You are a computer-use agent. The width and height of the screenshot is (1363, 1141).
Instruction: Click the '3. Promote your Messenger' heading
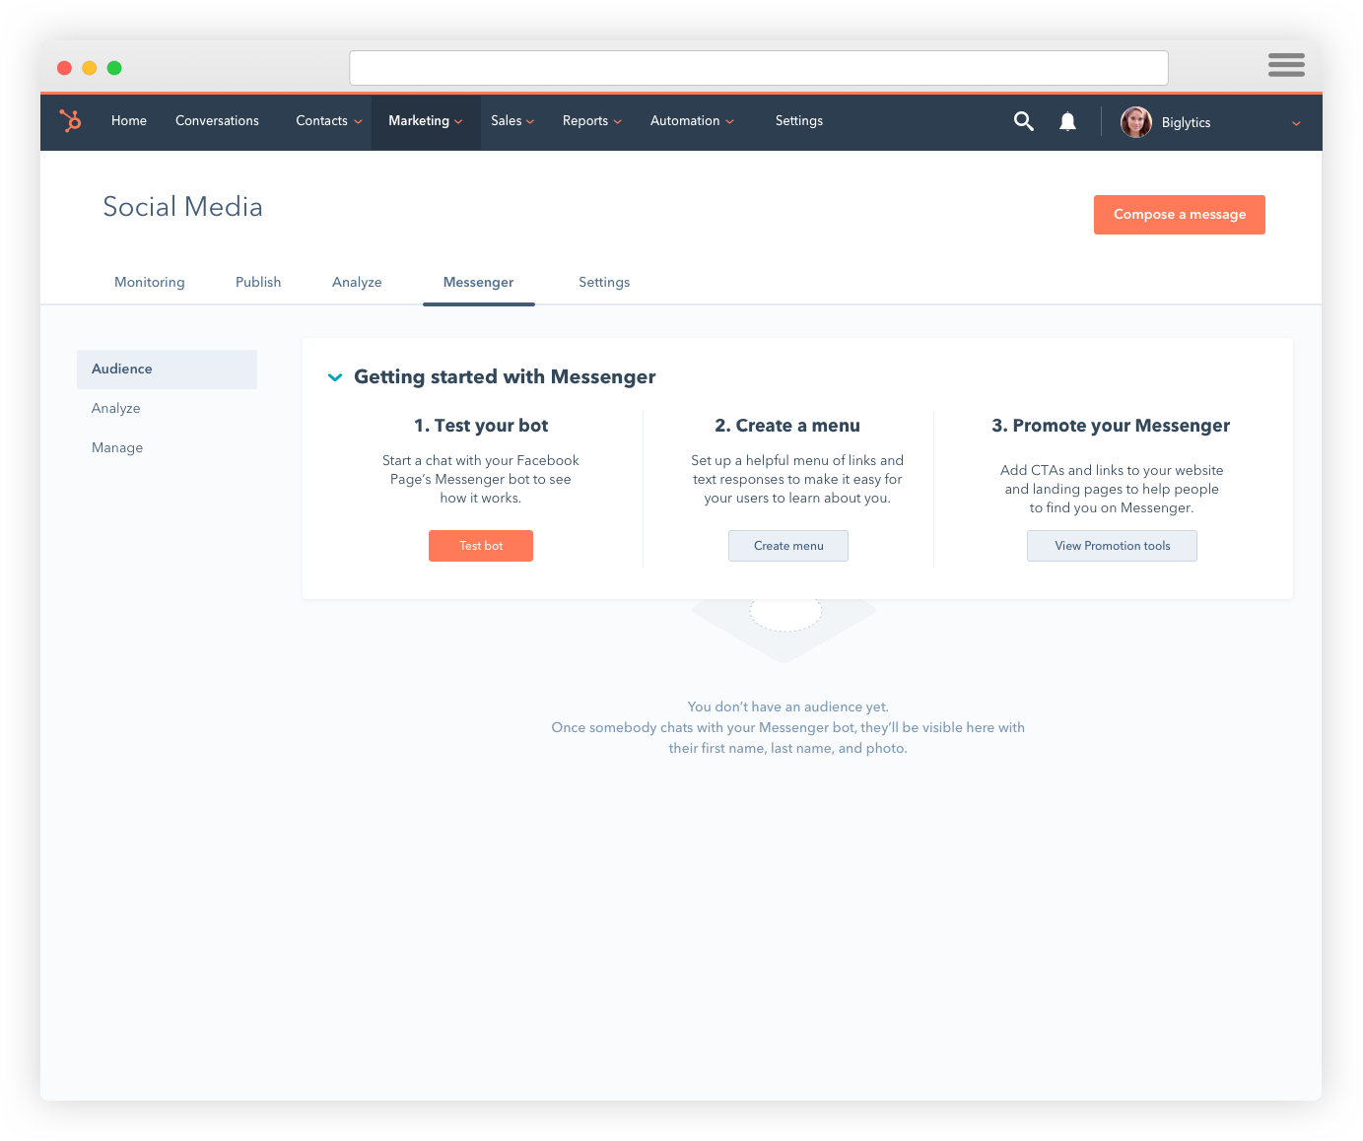pos(1111,426)
